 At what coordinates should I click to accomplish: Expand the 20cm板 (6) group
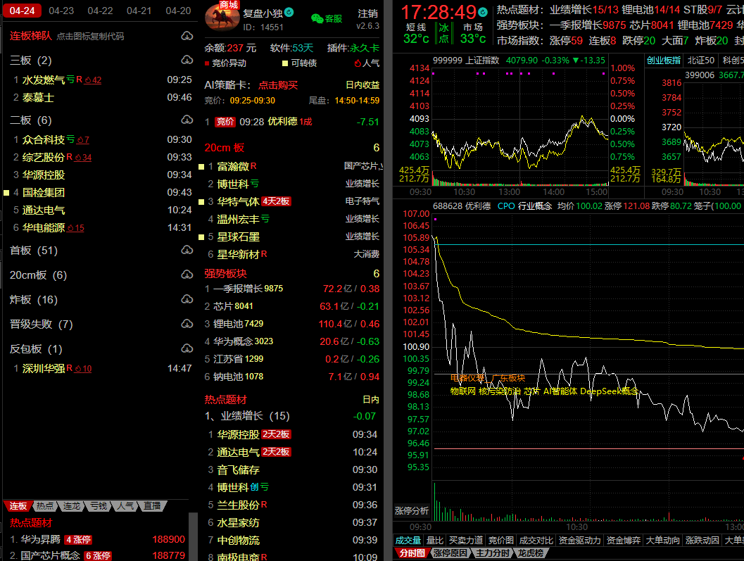pos(38,275)
